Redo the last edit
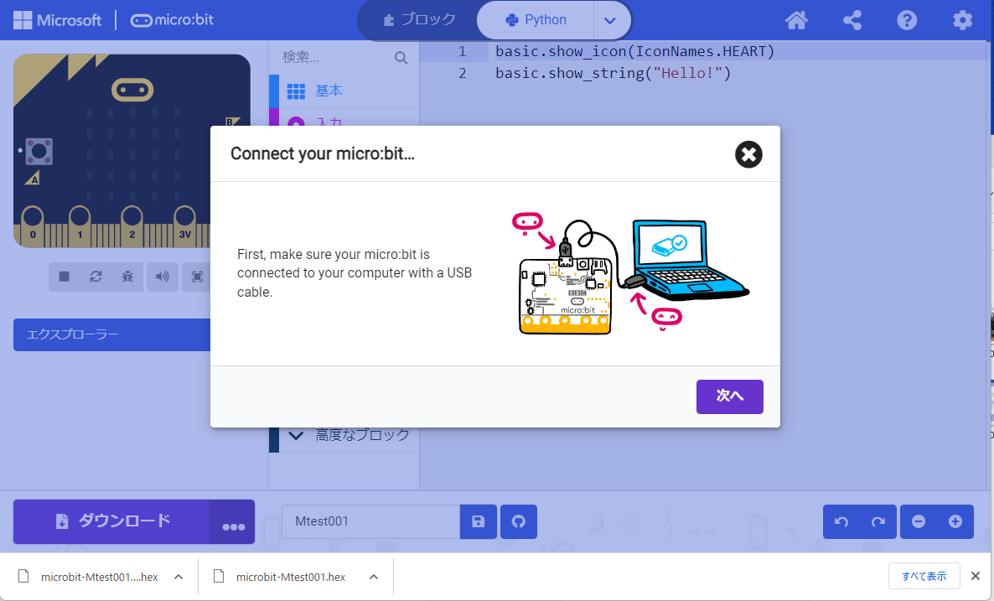Screen dimensions: 994x601 878,521
